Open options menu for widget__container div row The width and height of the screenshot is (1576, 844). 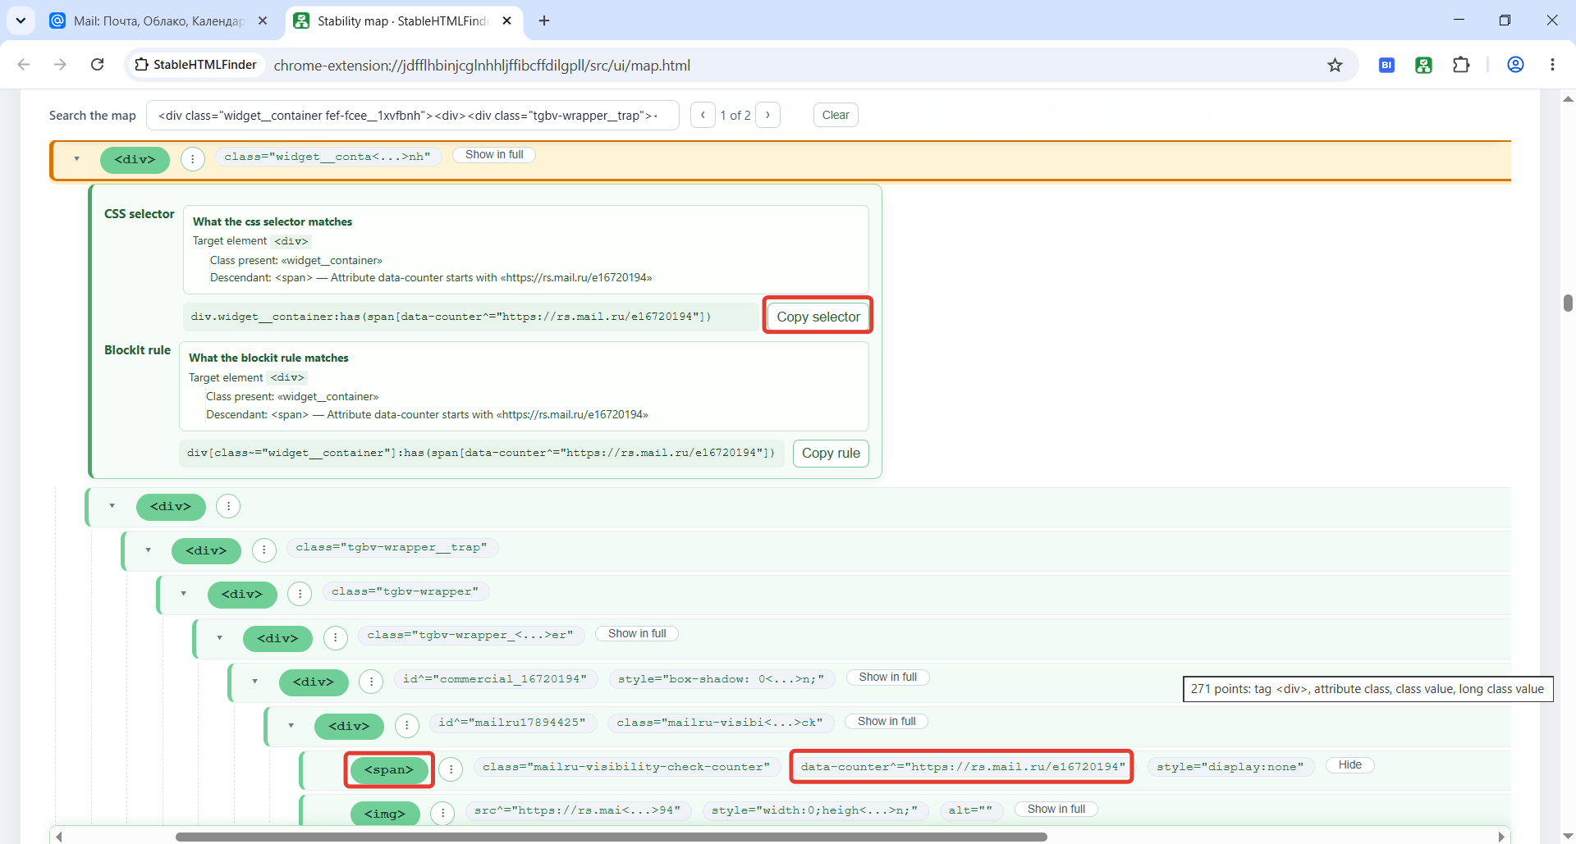192,159
